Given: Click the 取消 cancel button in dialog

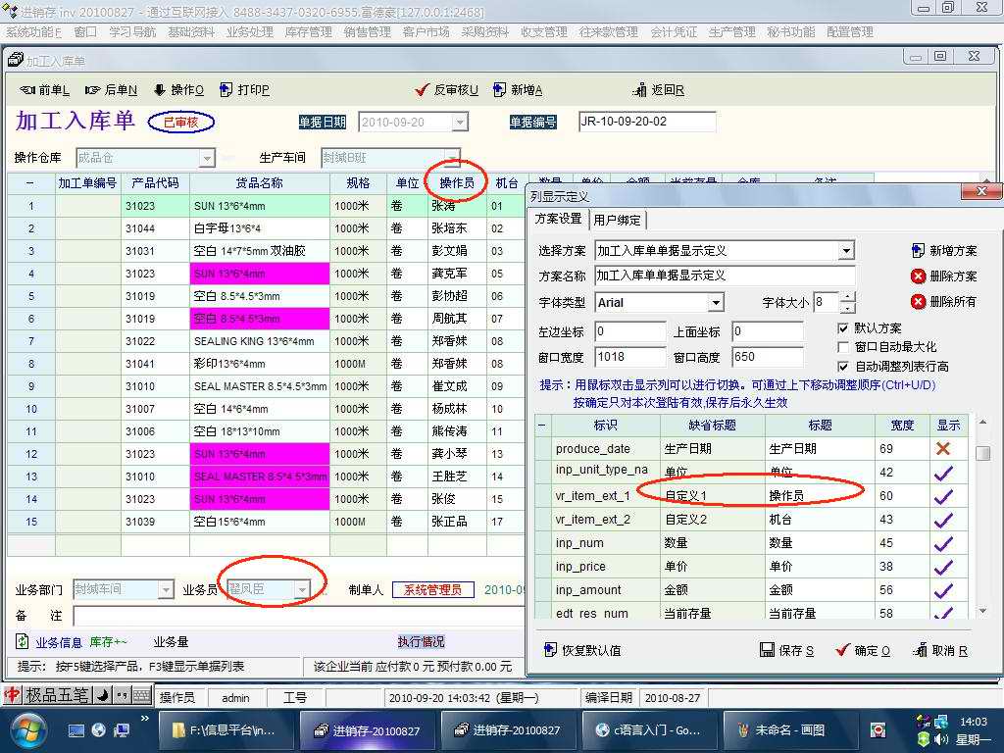Looking at the screenshot, I should 940,650.
